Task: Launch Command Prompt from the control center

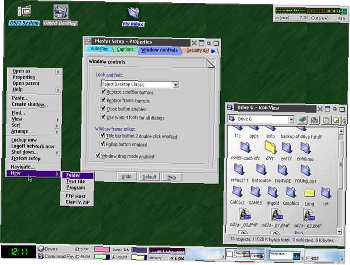Action: pos(55,256)
